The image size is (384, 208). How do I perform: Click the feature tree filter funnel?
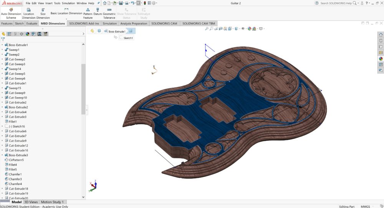[x=3, y=39]
